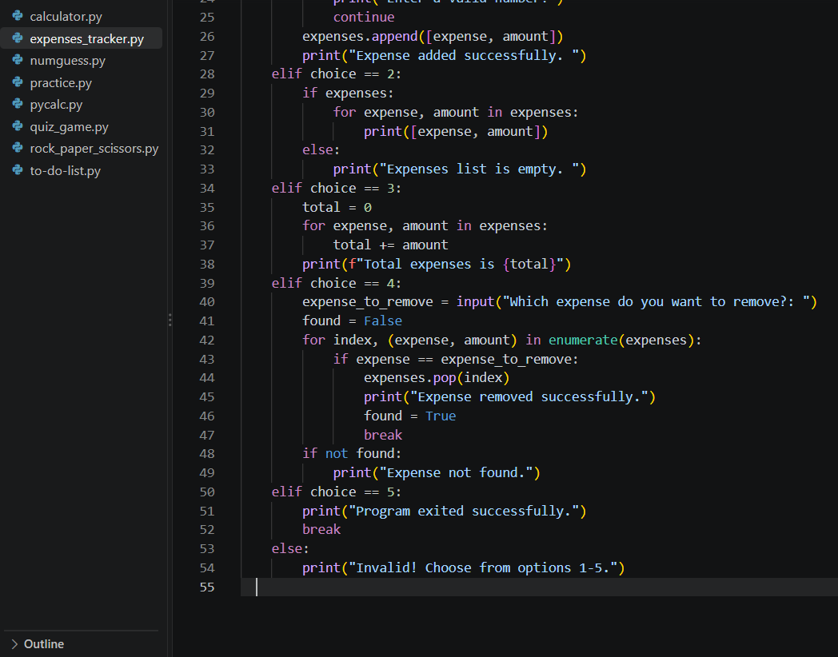Click Python icon beside quiz_game.py

pyautogui.click(x=18, y=125)
